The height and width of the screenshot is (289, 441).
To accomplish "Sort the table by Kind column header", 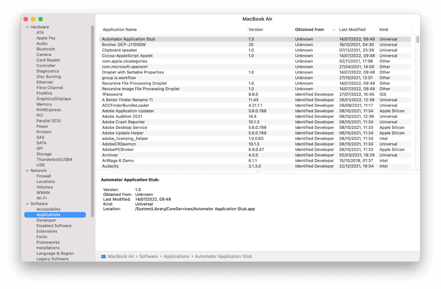I will [x=384, y=30].
